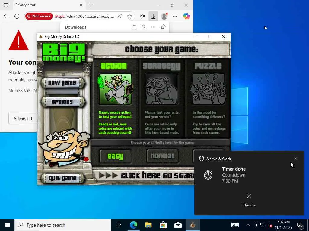Click the Edge address bar URL

click(84, 16)
